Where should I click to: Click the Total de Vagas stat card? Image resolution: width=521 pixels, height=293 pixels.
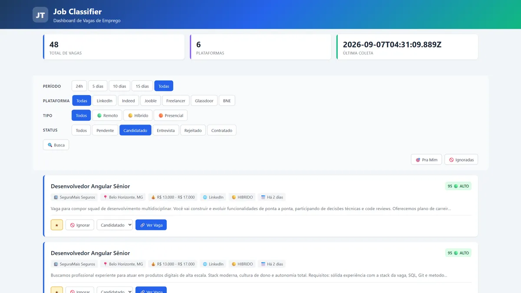pos(114,47)
